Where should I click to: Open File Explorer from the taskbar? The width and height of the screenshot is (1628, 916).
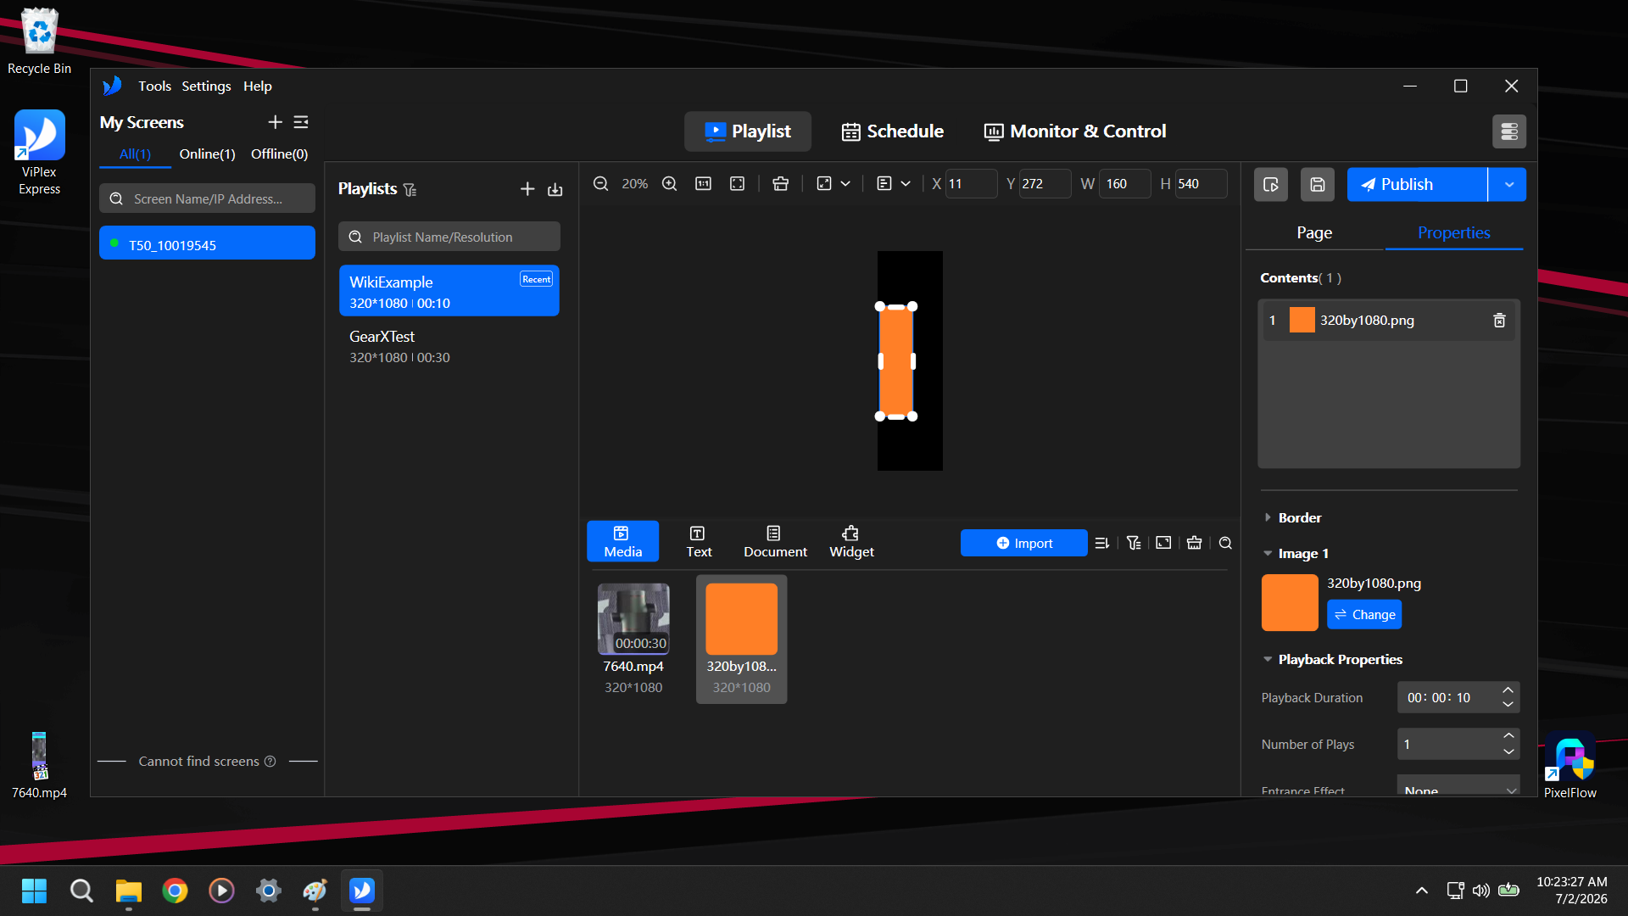[128, 891]
